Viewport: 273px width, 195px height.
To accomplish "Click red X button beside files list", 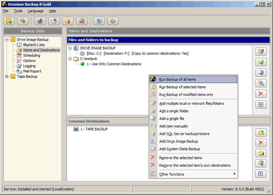I will (261, 94).
